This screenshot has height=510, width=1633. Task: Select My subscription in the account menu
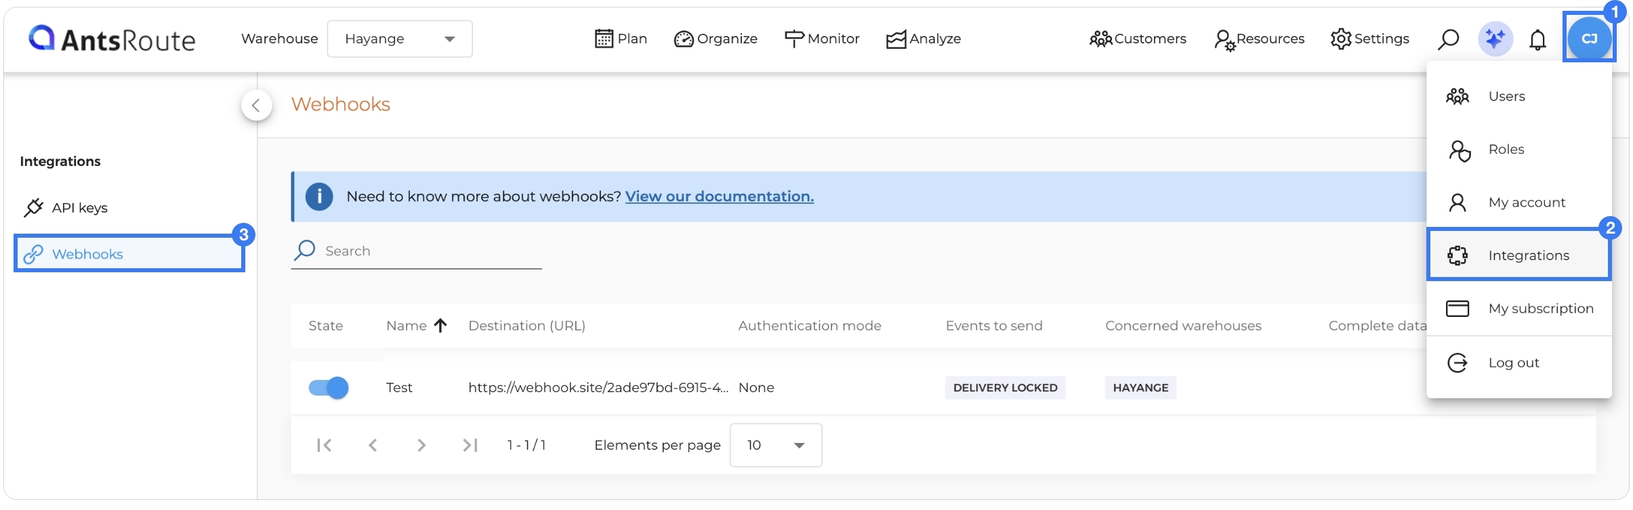coord(1519,308)
